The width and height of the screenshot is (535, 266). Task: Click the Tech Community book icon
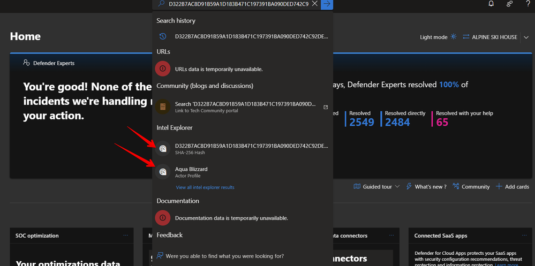[163, 107]
